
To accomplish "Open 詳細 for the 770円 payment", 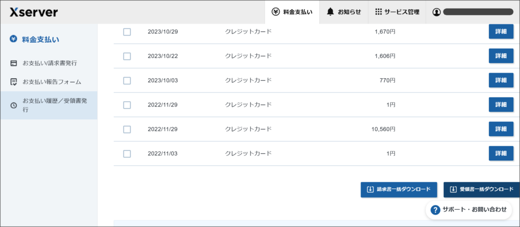I will tap(501, 80).
